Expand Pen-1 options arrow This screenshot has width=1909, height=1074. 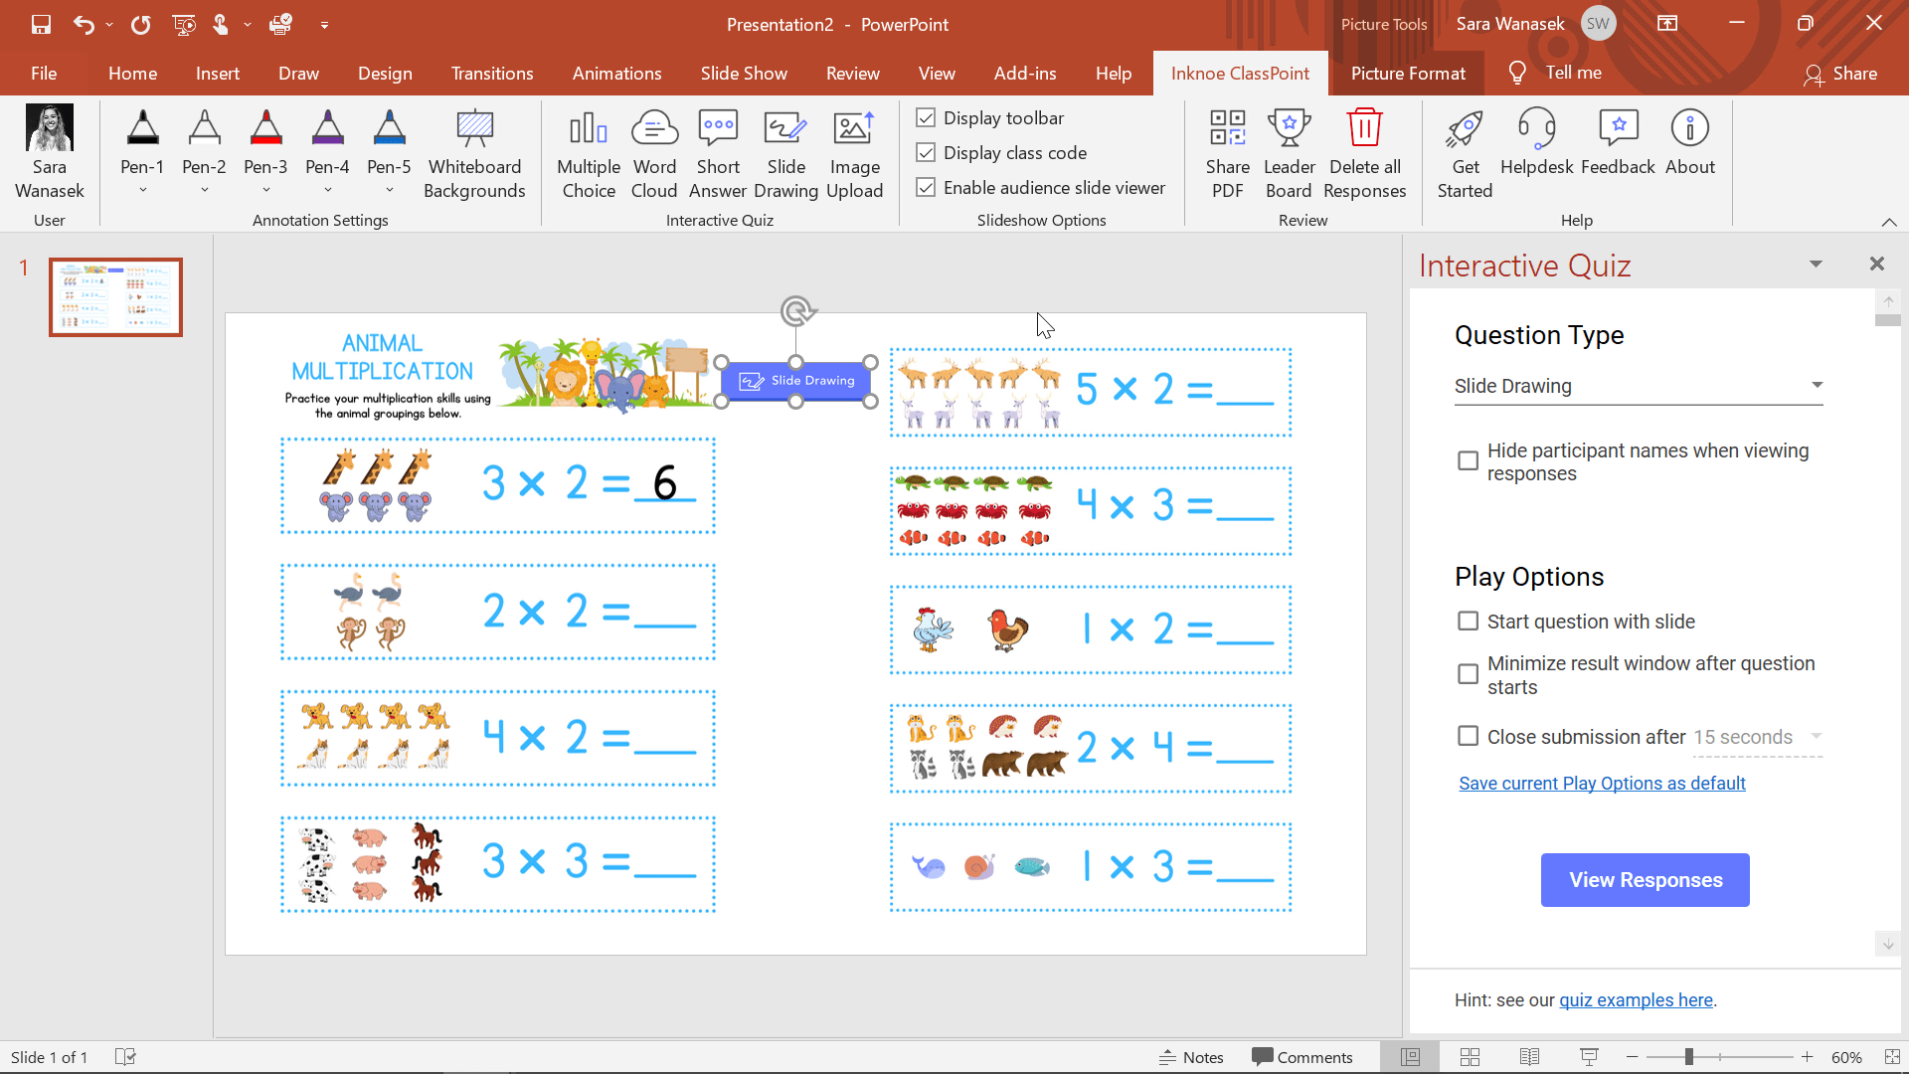click(142, 190)
